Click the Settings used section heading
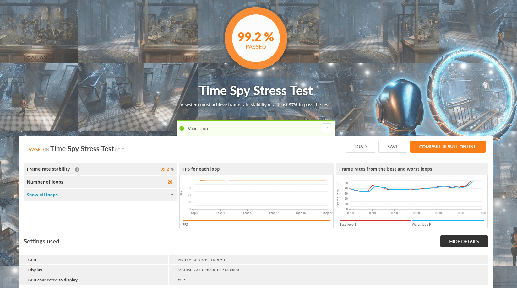This screenshot has height=288, width=517. 41,241
